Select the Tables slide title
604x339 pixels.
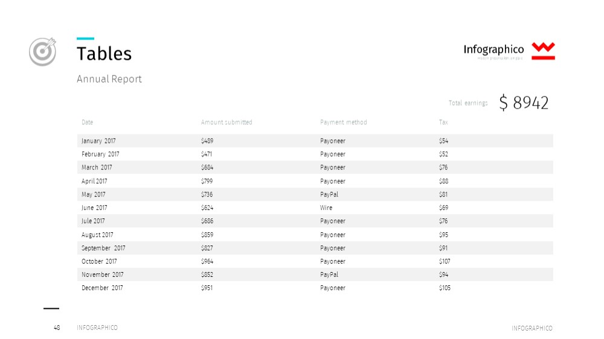[x=104, y=54]
